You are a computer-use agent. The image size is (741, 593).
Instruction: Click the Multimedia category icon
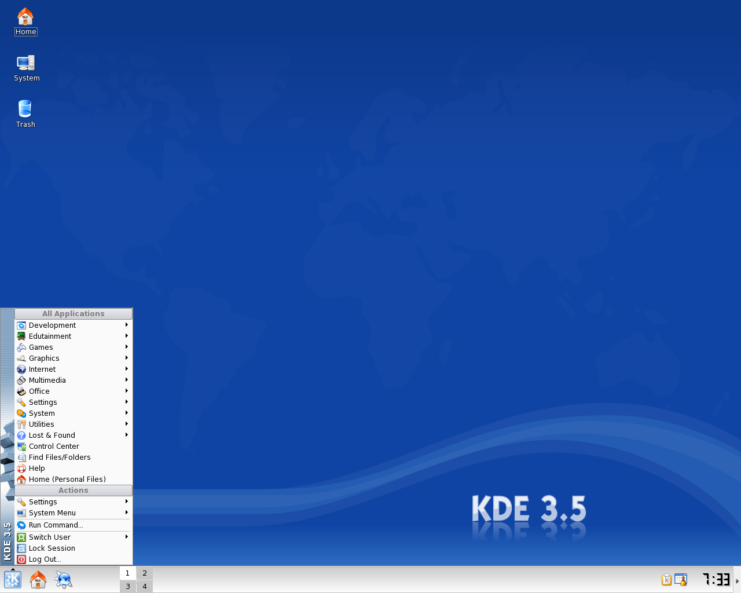click(21, 380)
